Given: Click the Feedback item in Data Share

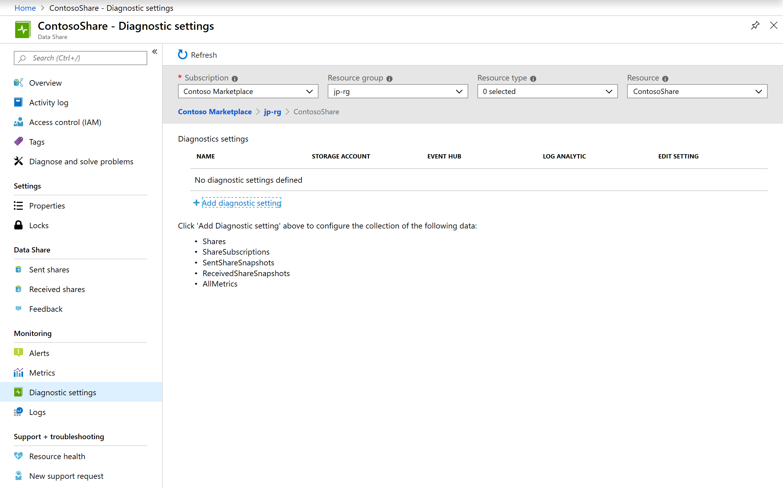Looking at the screenshot, I should (x=45, y=309).
